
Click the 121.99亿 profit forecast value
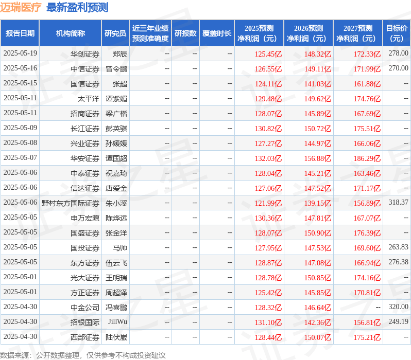(268, 203)
